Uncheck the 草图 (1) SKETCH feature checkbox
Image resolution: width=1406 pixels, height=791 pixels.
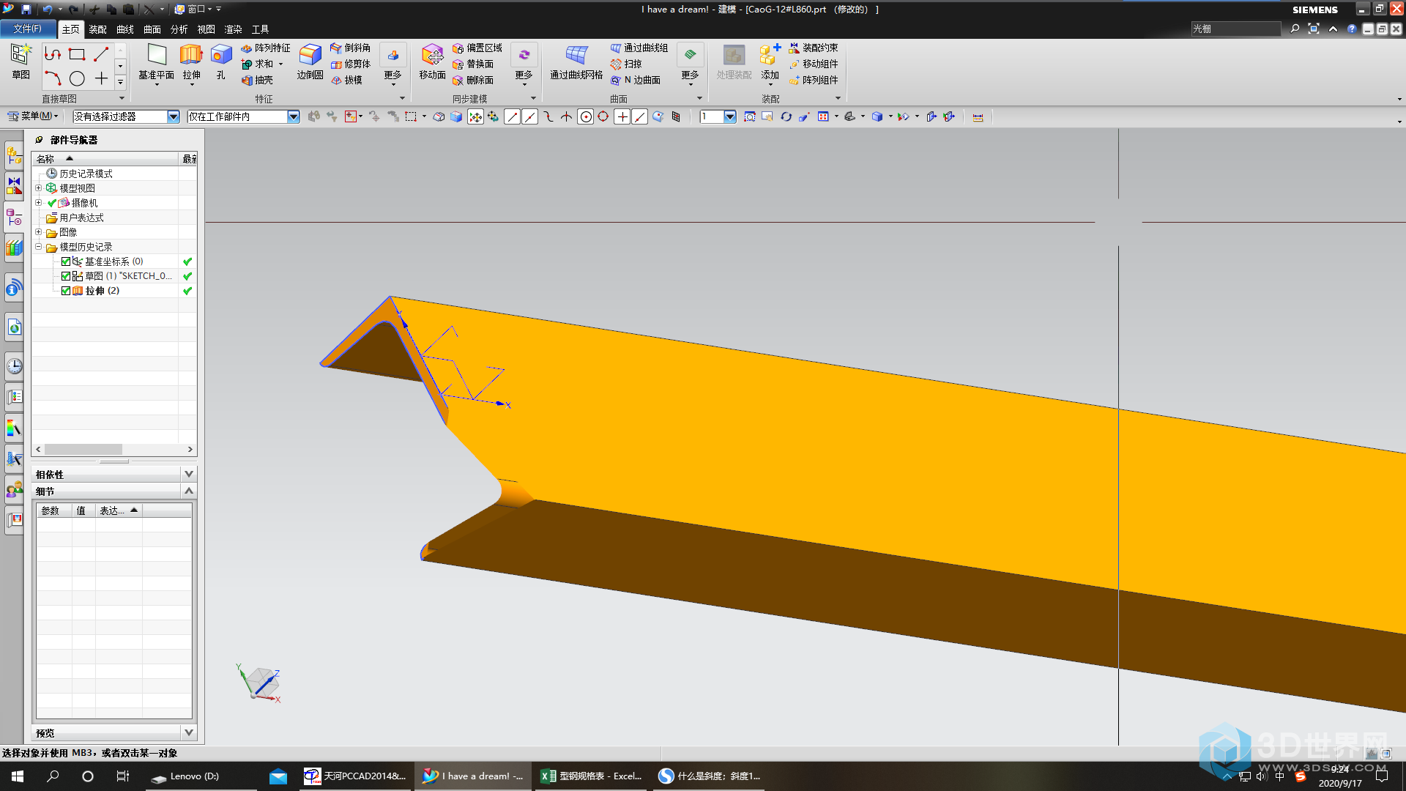pyautogui.click(x=66, y=276)
